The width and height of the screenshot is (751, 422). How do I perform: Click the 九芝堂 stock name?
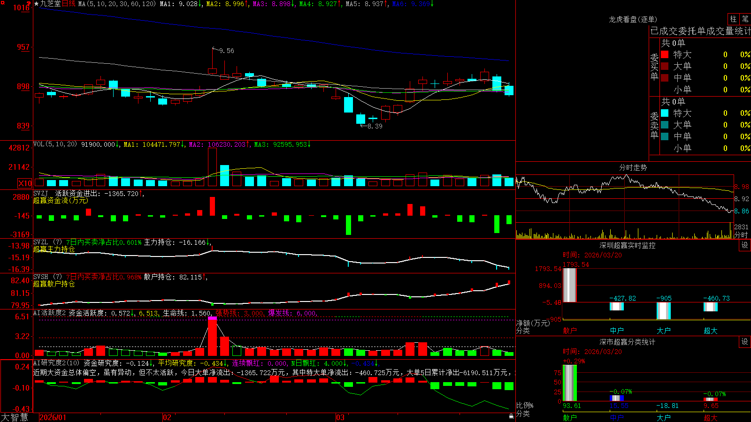pyautogui.click(x=51, y=4)
